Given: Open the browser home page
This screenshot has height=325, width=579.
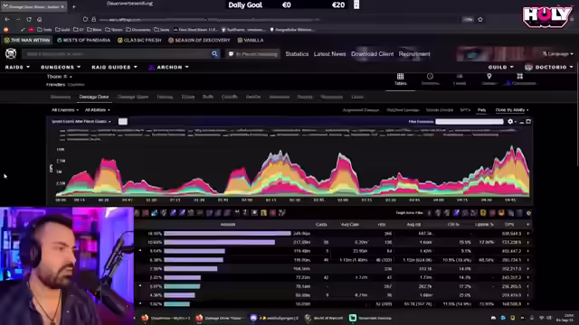Looking at the screenshot, I should tap(40, 19).
